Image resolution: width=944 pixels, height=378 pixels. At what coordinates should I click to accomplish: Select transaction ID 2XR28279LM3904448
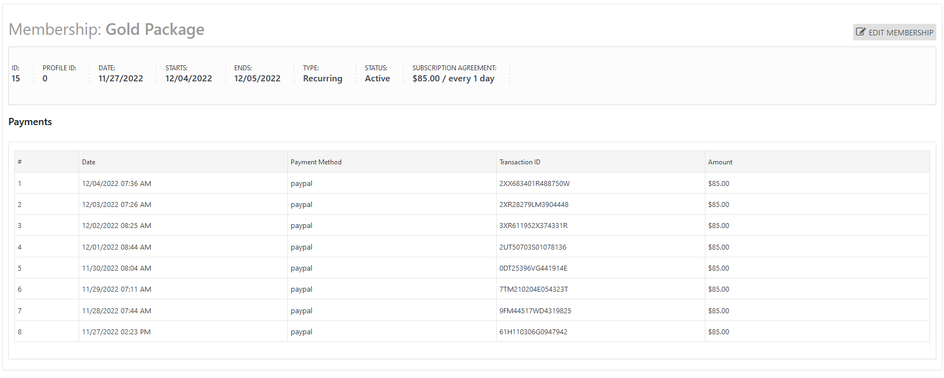(x=534, y=205)
